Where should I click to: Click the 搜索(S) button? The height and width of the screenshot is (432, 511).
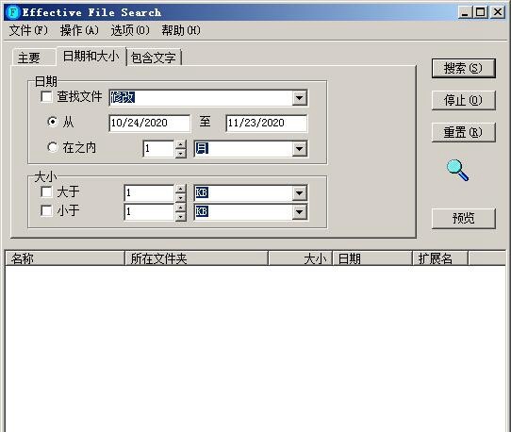click(464, 68)
